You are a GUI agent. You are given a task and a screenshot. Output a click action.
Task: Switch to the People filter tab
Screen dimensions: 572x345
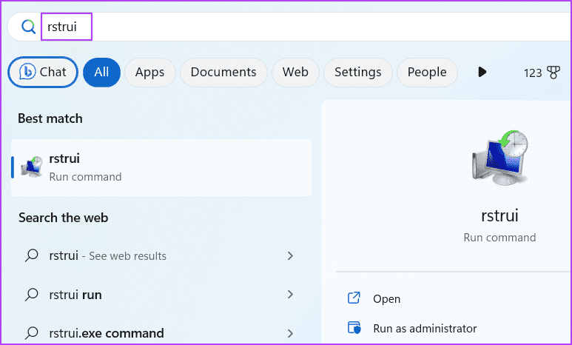tap(427, 72)
